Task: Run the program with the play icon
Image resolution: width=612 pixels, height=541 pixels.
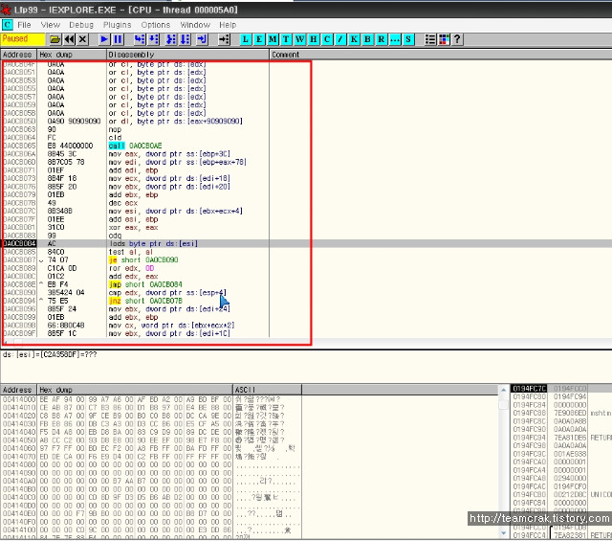Action: tap(104, 39)
